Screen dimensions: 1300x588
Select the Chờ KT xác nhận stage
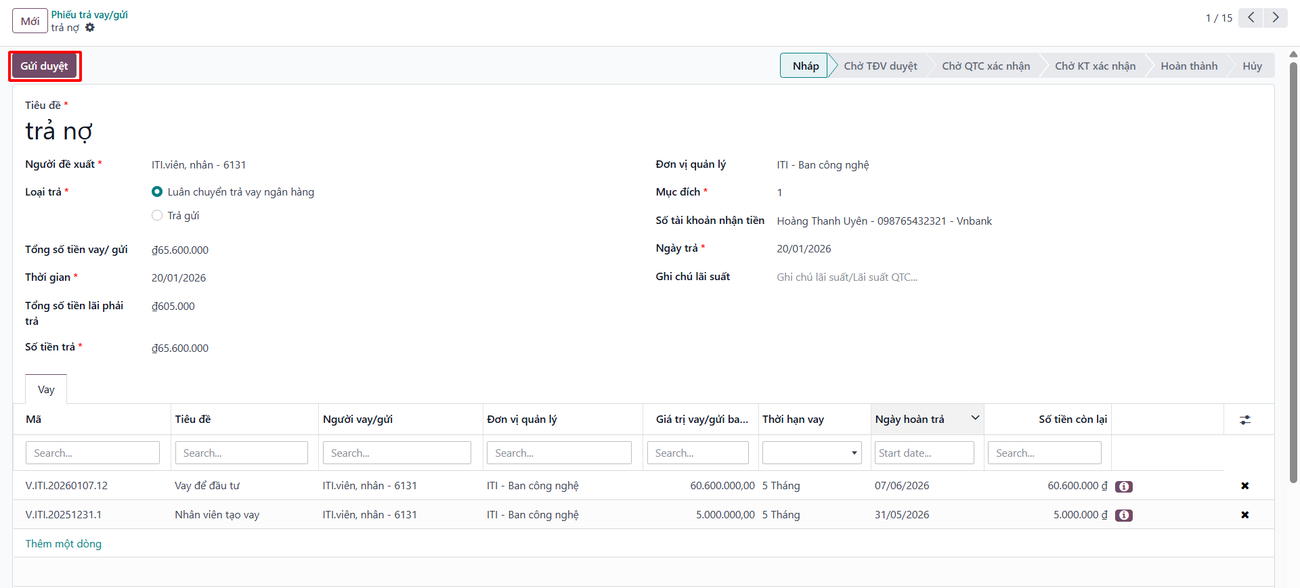coord(1095,66)
